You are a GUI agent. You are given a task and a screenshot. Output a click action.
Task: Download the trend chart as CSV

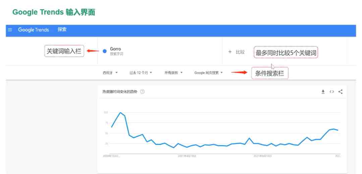[323, 92]
